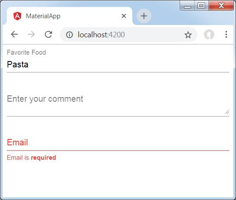Minimize the browser window
The image size is (236, 200).
[187, 6]
